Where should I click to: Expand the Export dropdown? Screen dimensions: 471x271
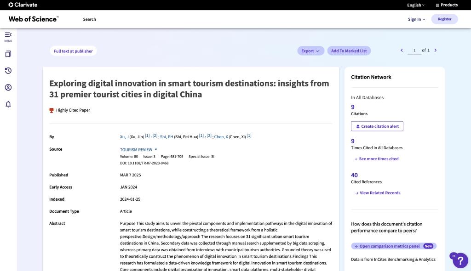coord(310,51)
